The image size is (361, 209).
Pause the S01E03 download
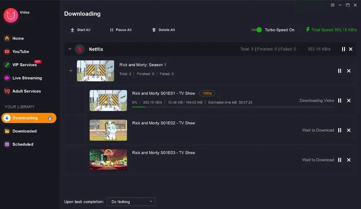339,160
